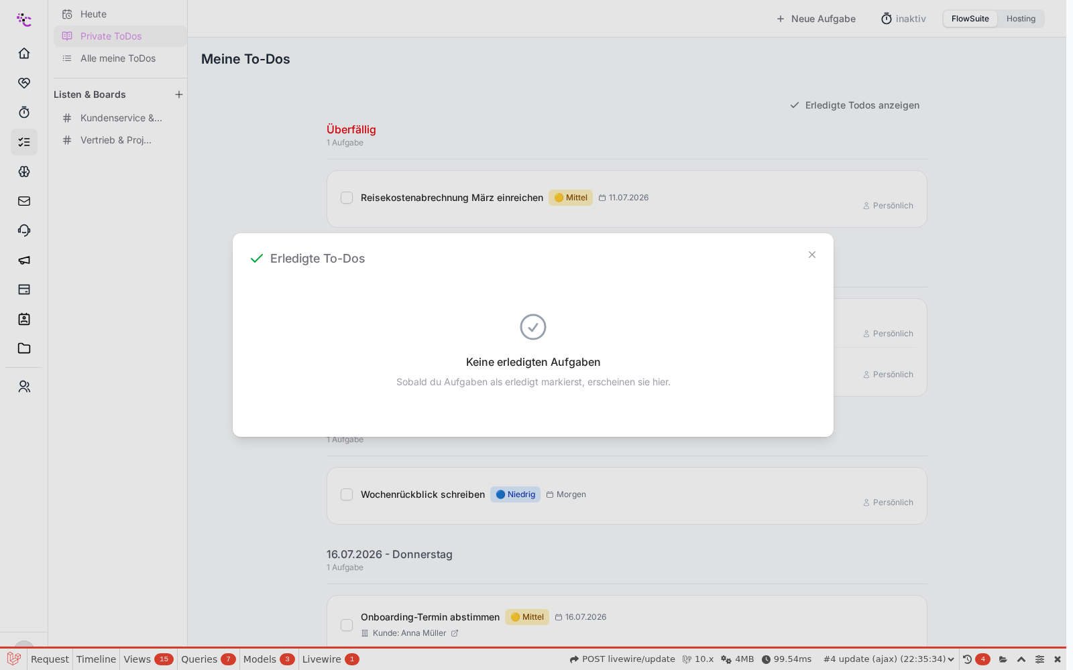
Task: Open the Kundenservice list in sidebar
Action: [120, 118]
